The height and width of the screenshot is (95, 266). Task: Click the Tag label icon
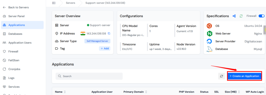[x=57, y=49]
